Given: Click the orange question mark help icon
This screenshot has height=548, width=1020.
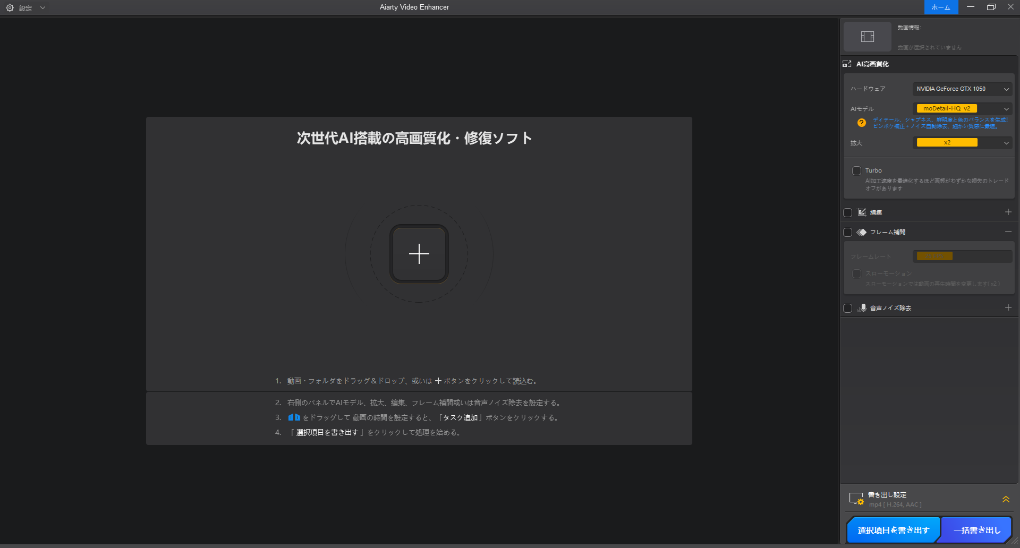Looking at the screenshot, I should (x=862, y=123).
